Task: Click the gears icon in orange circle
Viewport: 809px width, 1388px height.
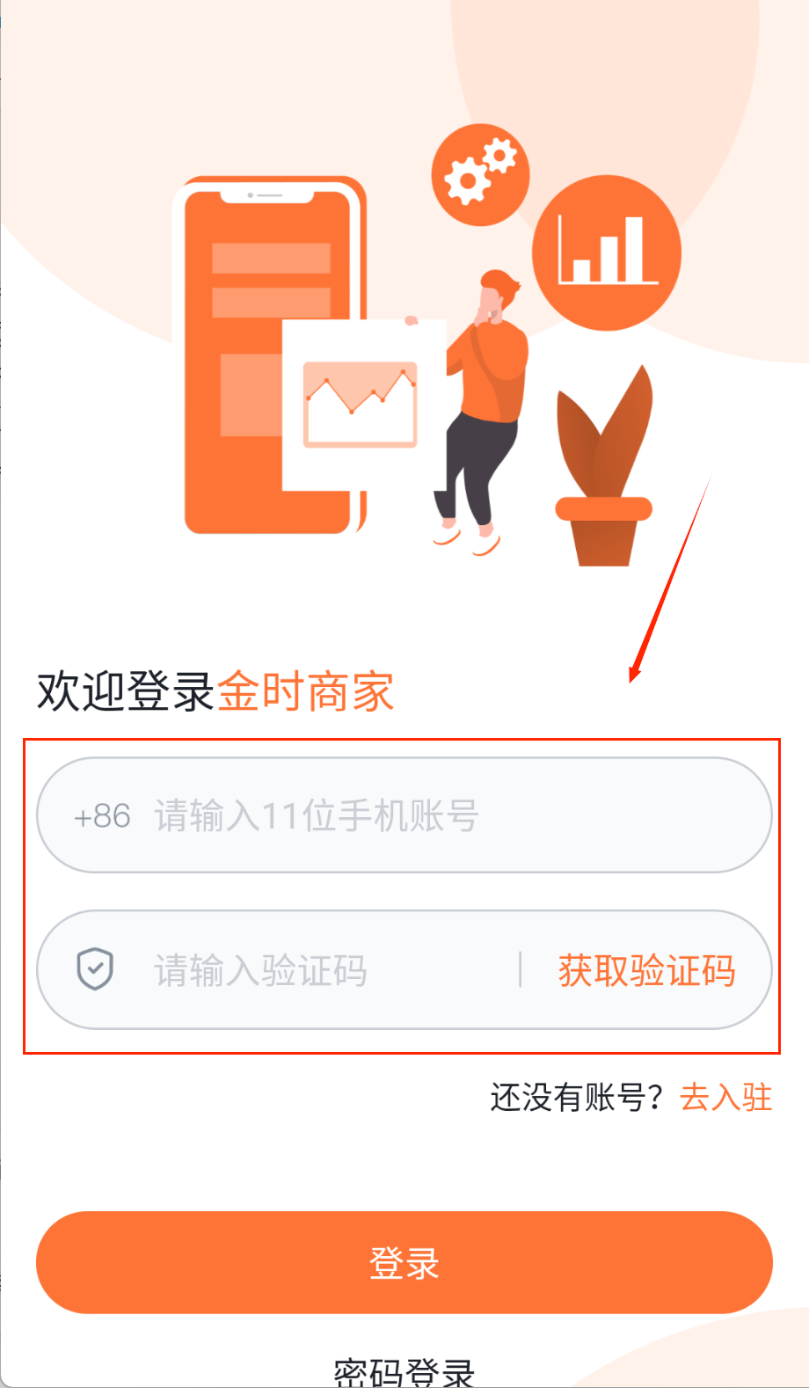Action: coord(480,174)
